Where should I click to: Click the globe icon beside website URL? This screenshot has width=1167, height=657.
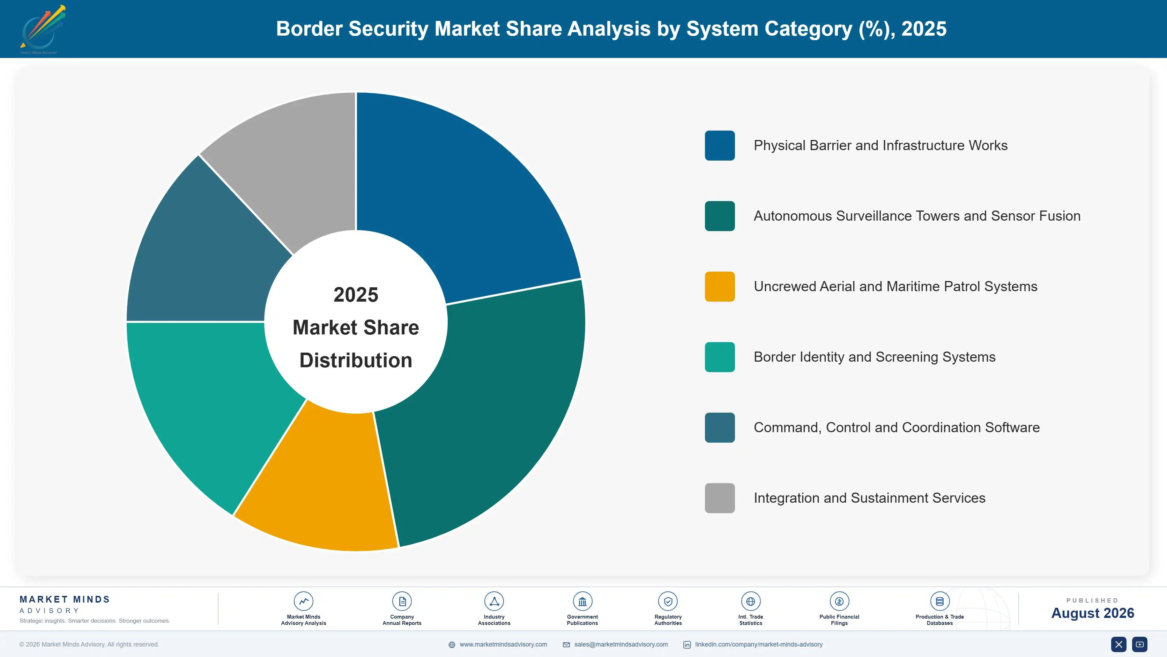pos(452,645)
